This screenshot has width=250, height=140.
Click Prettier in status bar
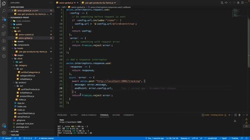[234, 138]
